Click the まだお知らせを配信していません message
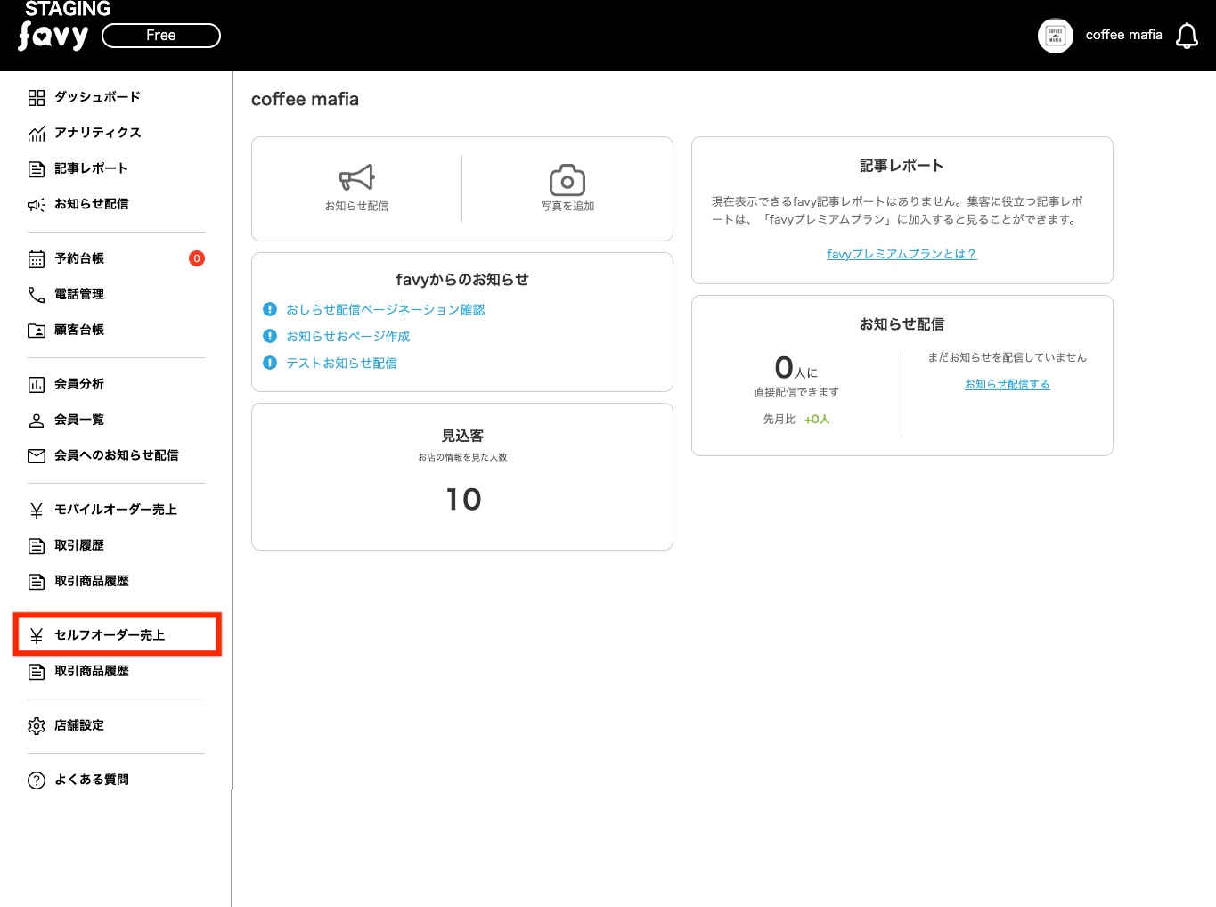Viewport: 1216px width, 907px height. pyautogui.click(x=1008, y=357)
